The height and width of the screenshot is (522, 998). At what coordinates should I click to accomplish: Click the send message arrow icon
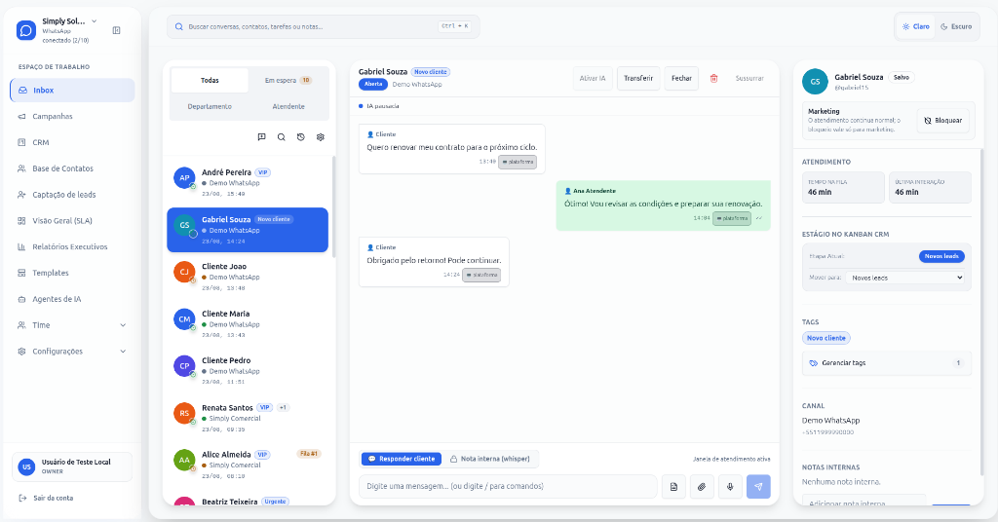coord(758,486)
